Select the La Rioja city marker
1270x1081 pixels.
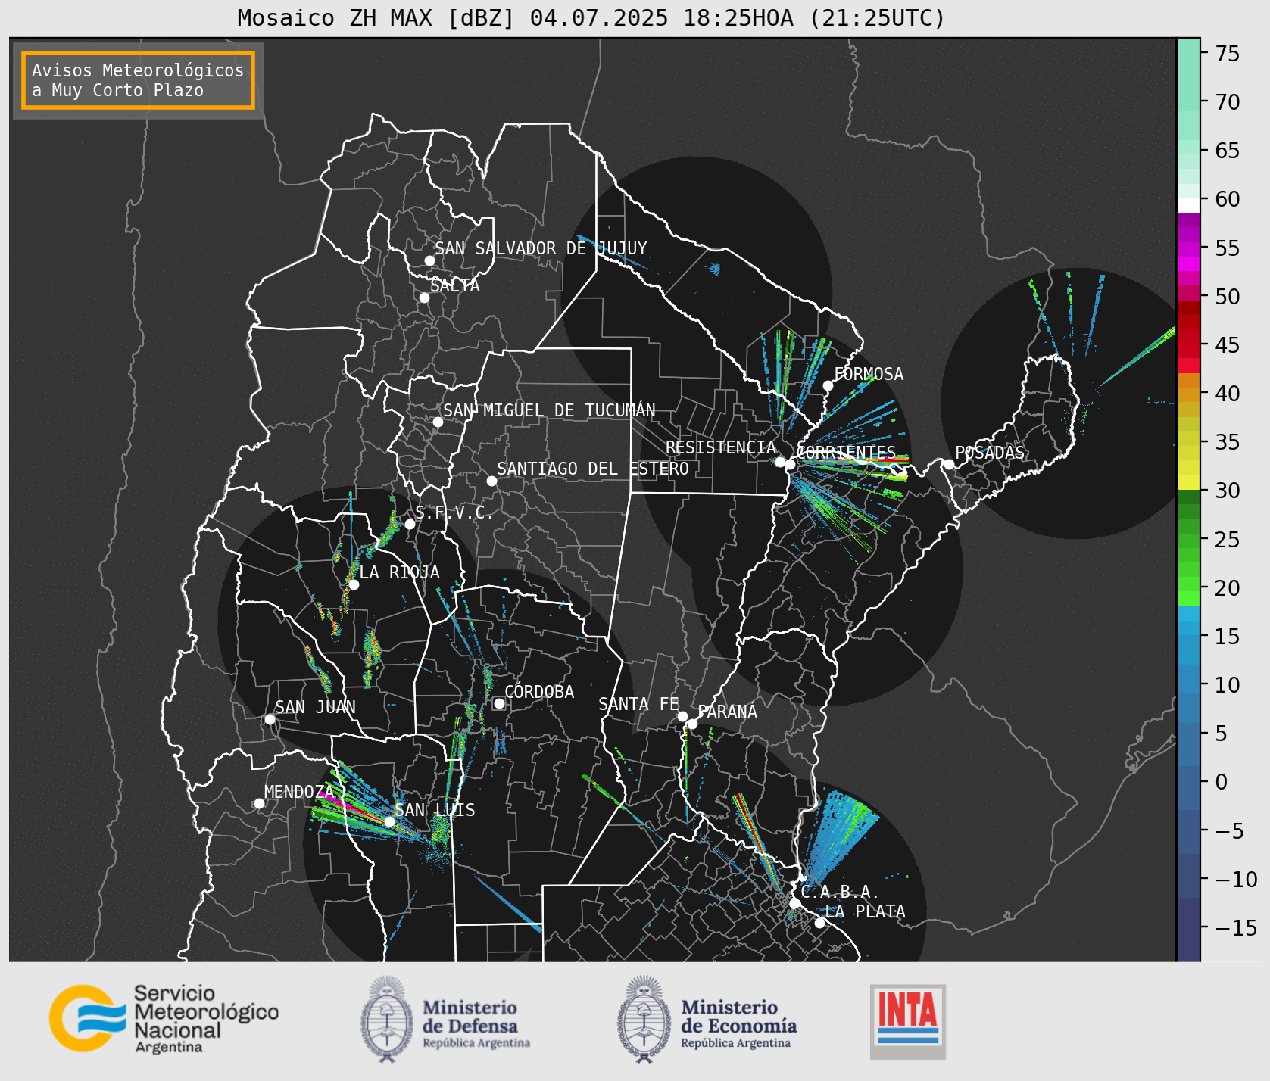pyautogui.click(x=354, y=584)
